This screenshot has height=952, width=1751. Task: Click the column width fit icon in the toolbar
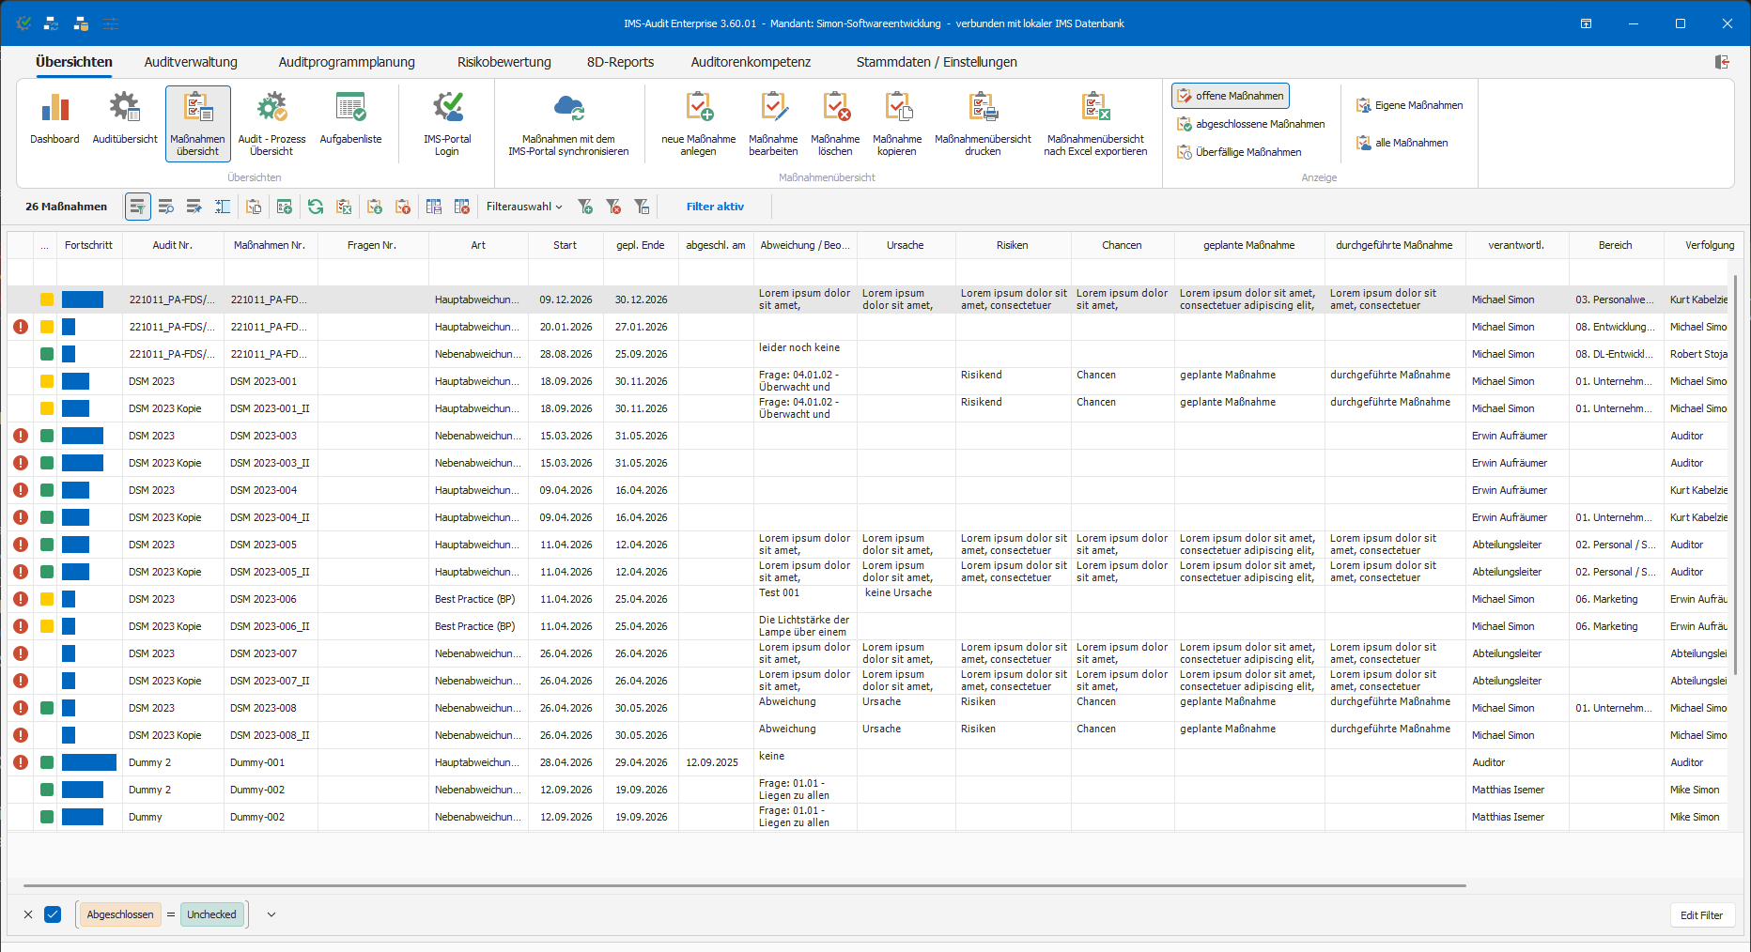(223, 207)
